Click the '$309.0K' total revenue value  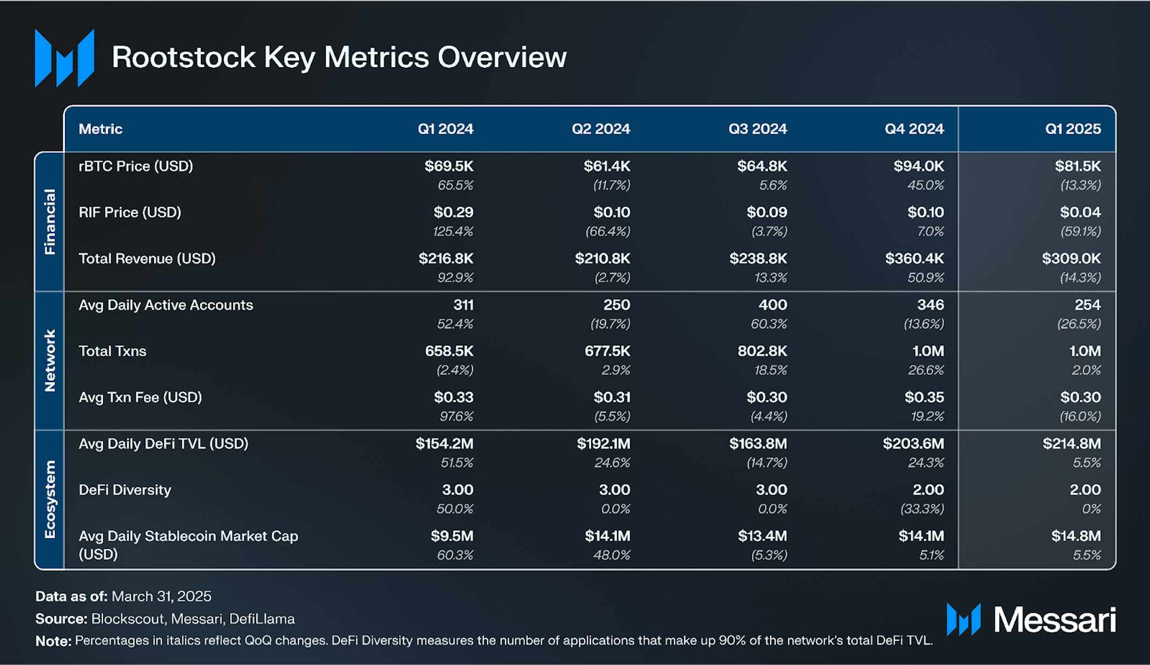point(1071,258)
